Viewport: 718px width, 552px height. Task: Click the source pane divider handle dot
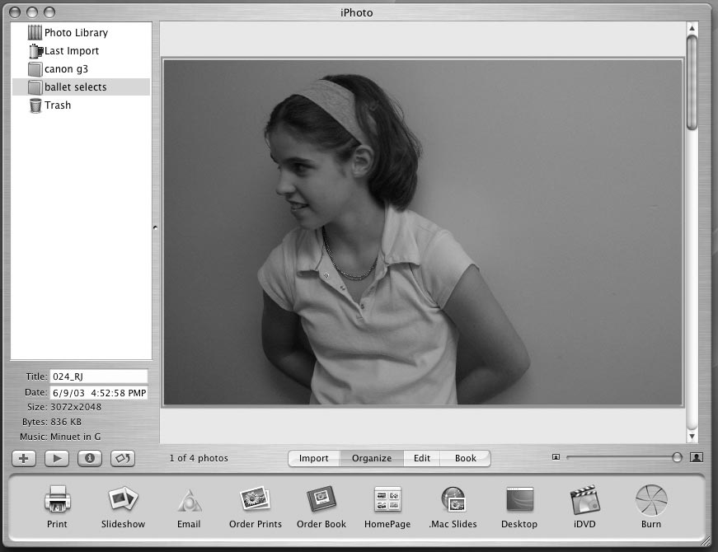(x=155, y=227)
